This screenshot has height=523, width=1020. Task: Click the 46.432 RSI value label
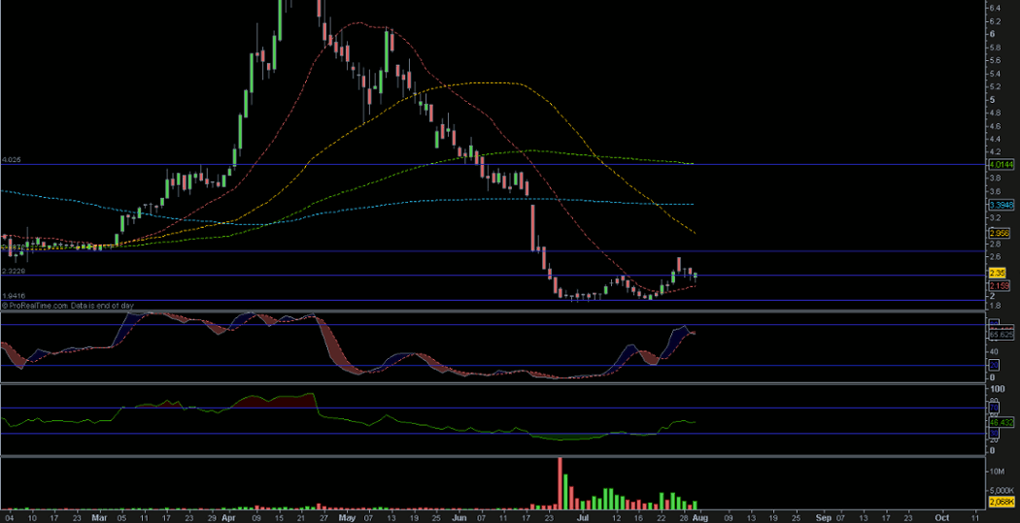coord(1002,422)
